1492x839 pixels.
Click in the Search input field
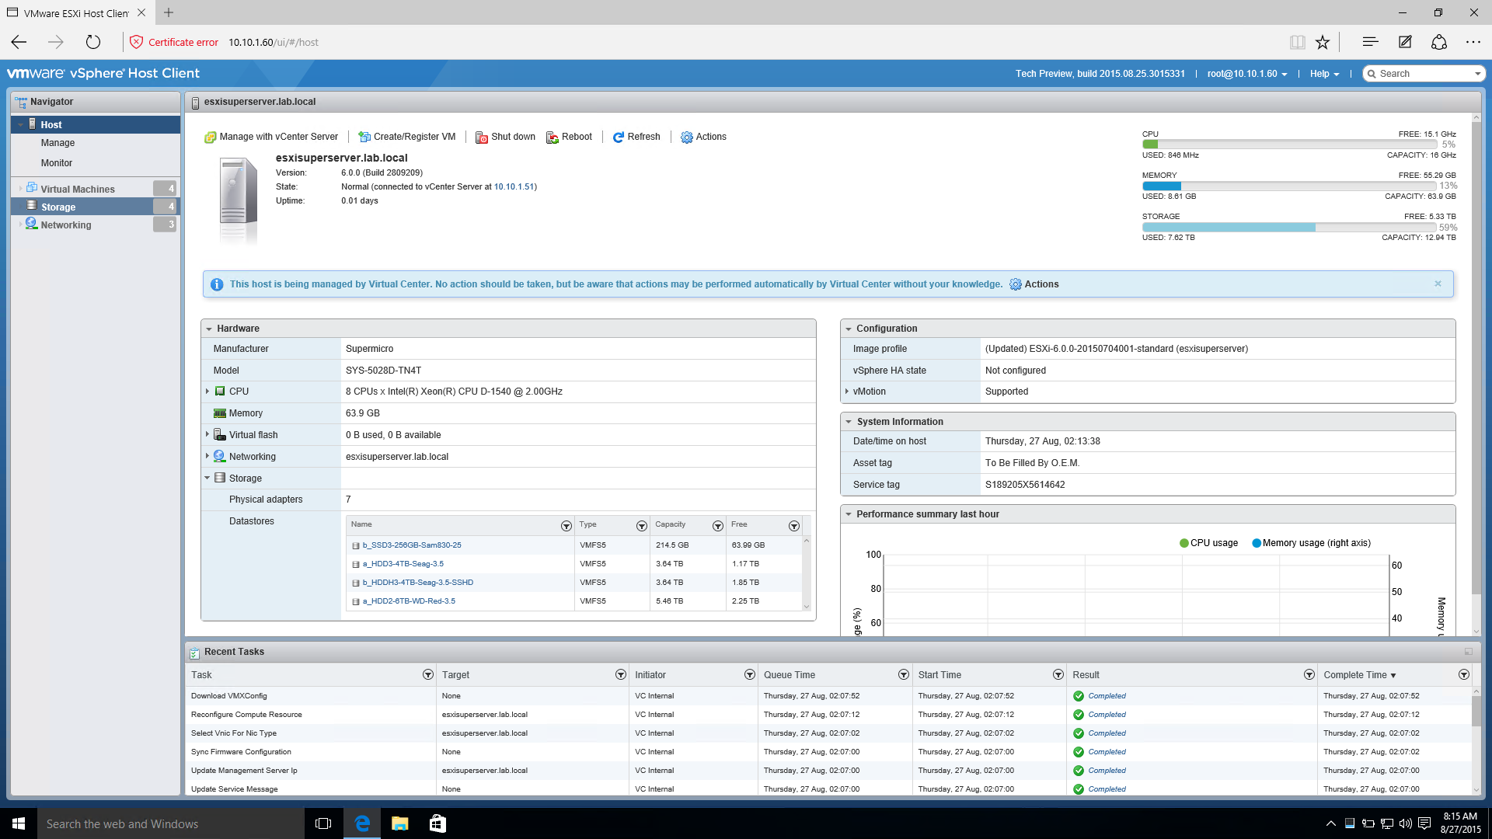coord(1424,74)
